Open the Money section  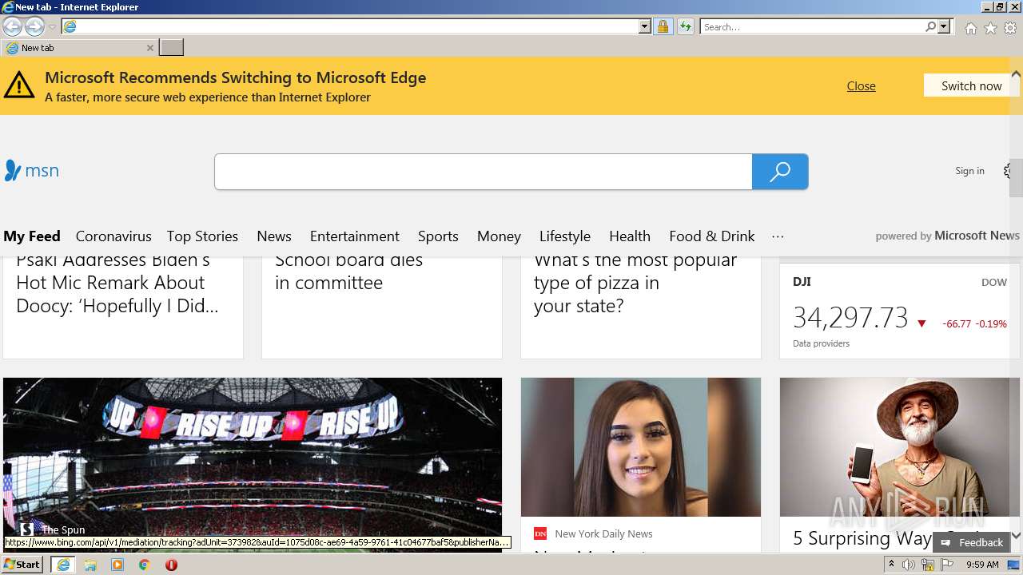click(499, 236)
